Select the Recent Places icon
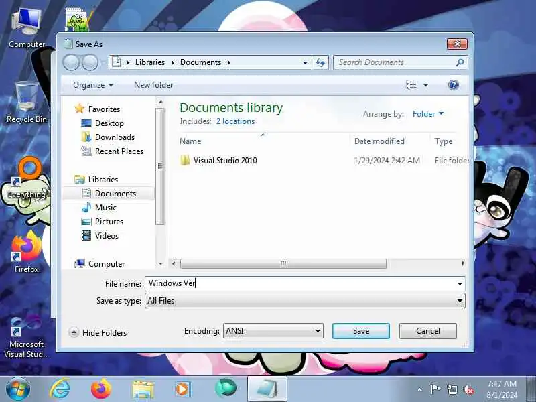Image resolution: width=536 pixels, height=402 pixels. click(x=86, y=151)
